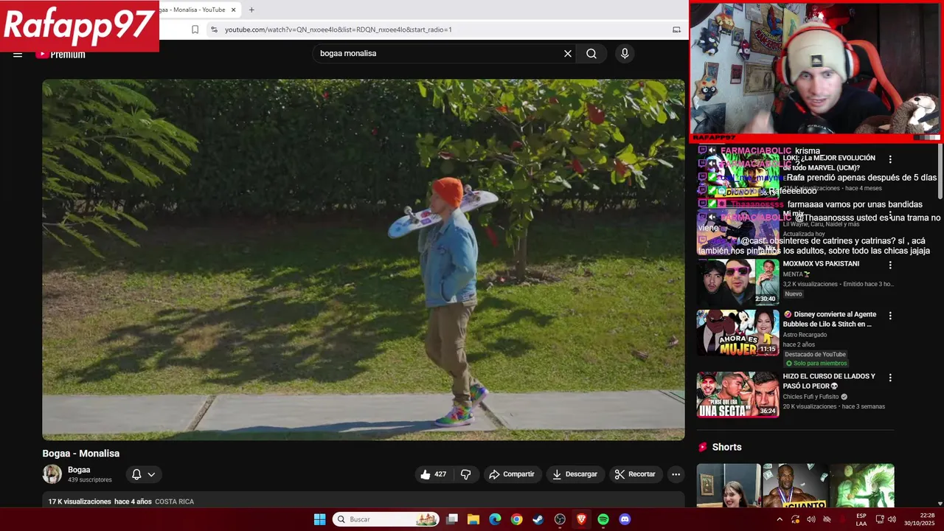Open Steam from the taskbar
This screenshot has height=531, width=944.
point(538,519)
